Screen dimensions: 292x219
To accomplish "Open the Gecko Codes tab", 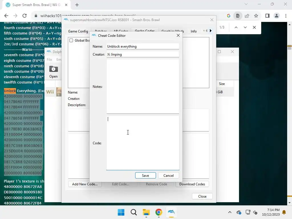I will point(145,31).
